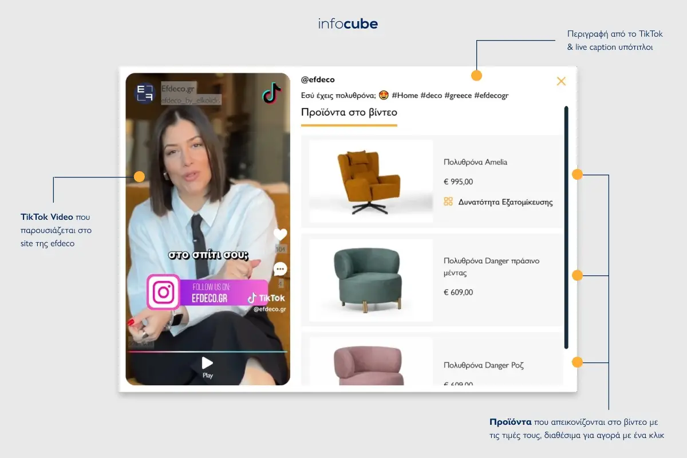Close the product panel with the X
Screen dimensions: 687x458
561,81
